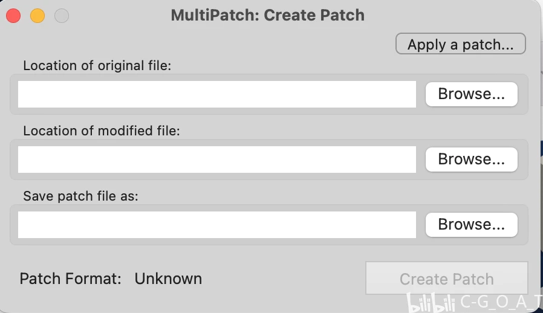Click the Unknown patch format value

[x=168, y=279]
